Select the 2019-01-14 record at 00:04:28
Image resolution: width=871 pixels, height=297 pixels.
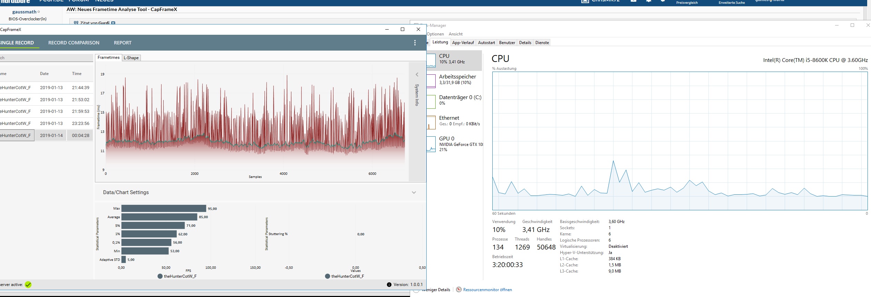click(46, 136)
